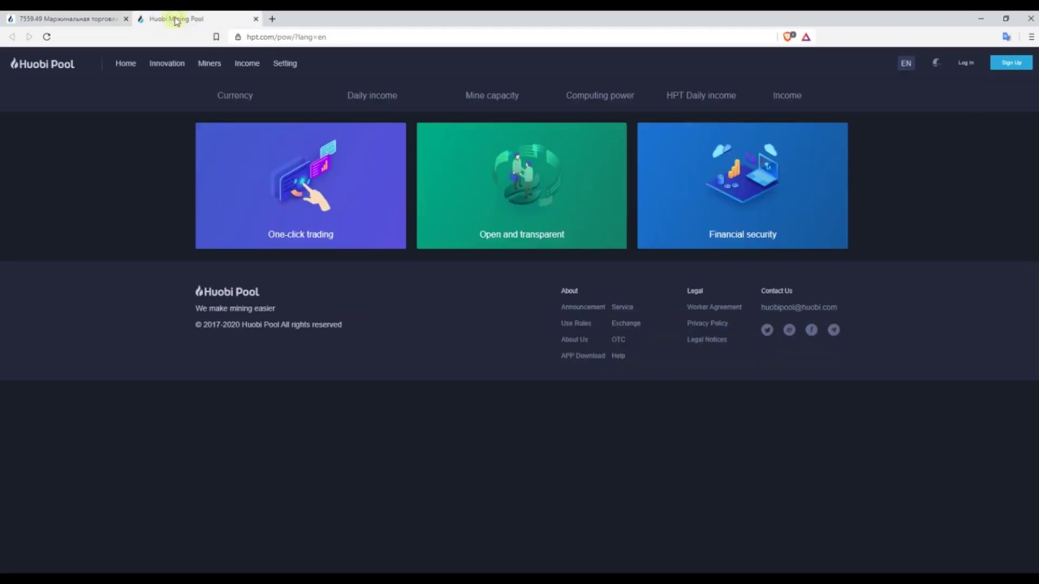Click the Brave Rewards triangle icon
The width and height of the screenshot is (1039, 584).
[806, 36]
